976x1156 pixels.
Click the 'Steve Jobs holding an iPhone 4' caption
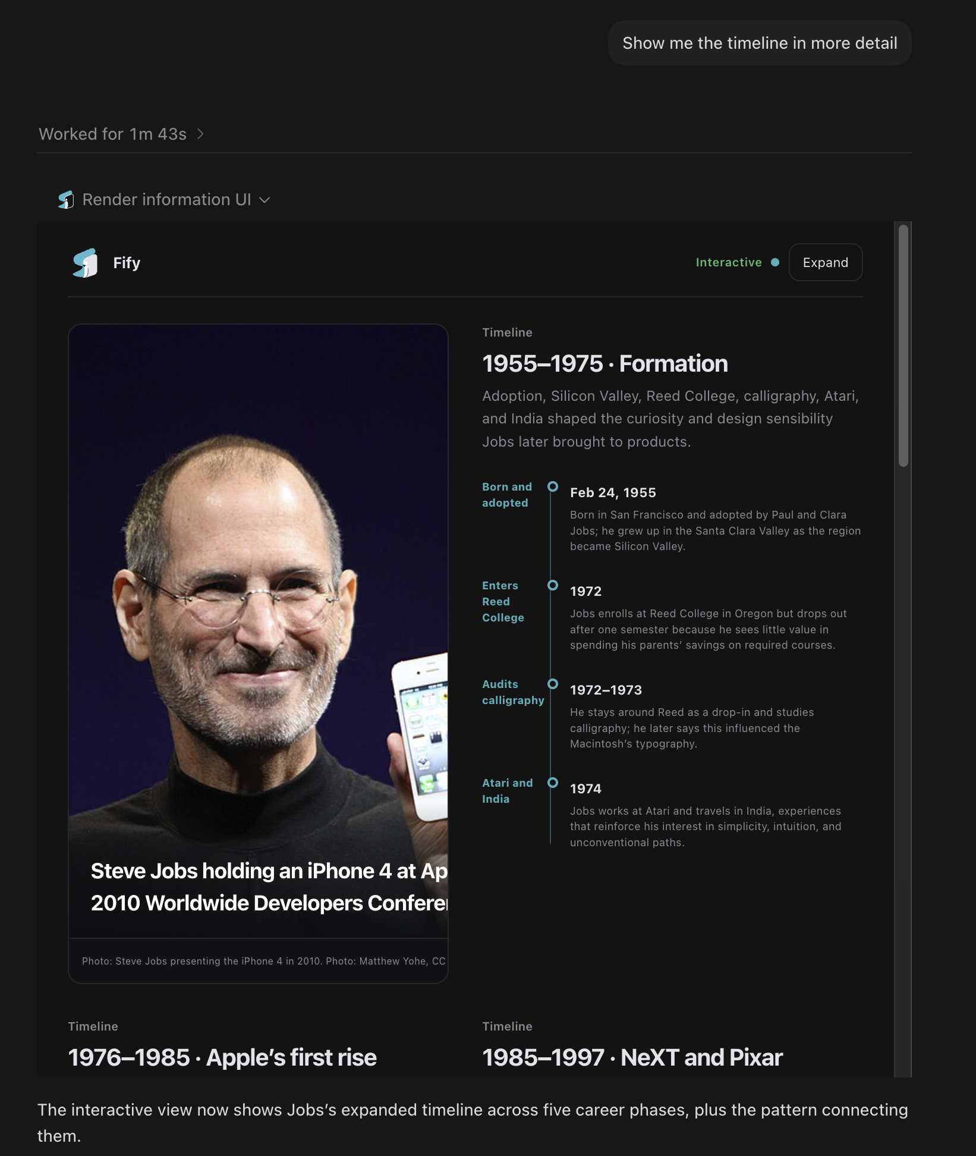(x=269, y=887)
